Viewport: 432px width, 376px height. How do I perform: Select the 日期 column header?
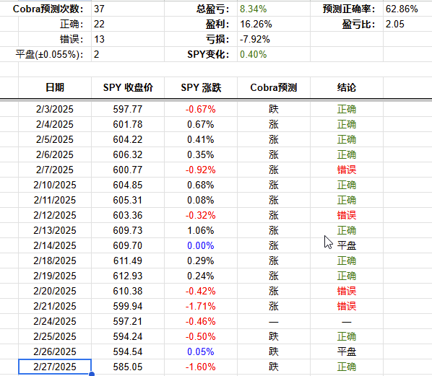tap(55, 87)
